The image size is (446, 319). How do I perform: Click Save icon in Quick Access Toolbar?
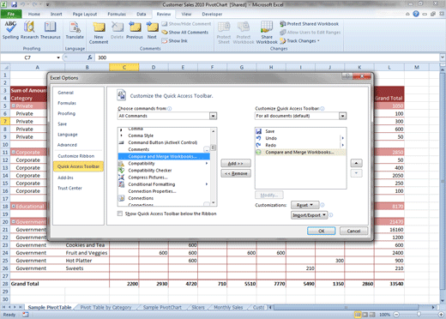point(14,4)
